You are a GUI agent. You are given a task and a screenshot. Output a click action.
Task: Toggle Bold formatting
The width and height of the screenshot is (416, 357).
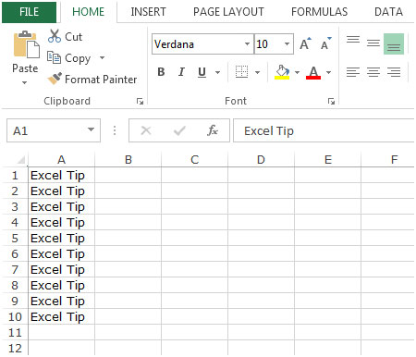[x=161, y=72]
